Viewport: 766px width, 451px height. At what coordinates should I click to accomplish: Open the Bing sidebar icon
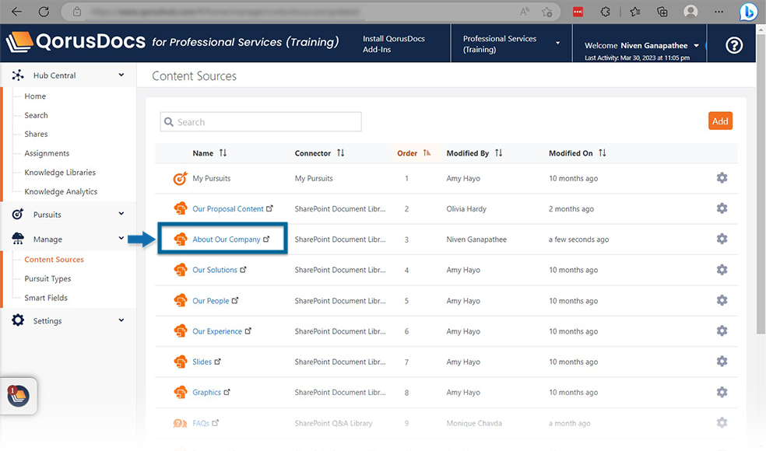(x=748, y=12)
